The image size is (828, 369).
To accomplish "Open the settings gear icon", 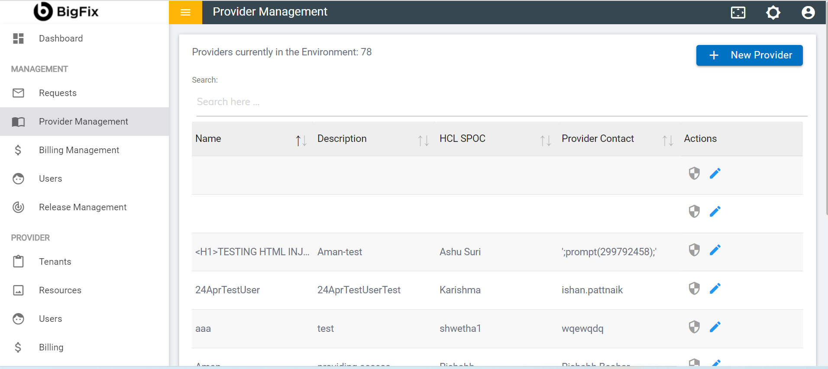I will pyautogui.click(x=773, y=13).
